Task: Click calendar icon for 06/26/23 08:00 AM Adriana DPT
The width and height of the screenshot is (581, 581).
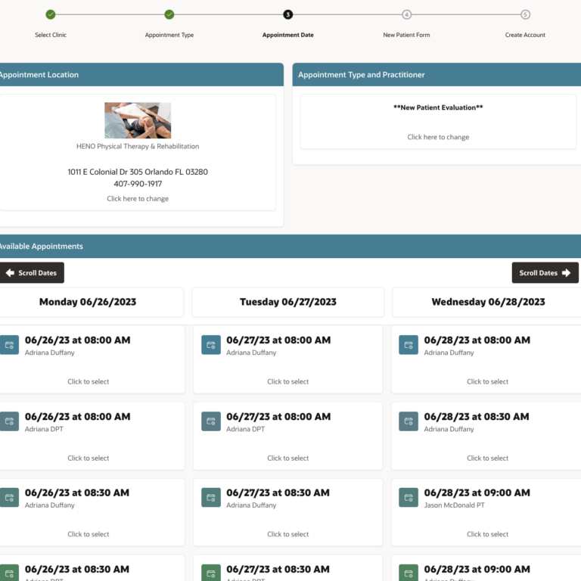Action: (x=9, y=421)
